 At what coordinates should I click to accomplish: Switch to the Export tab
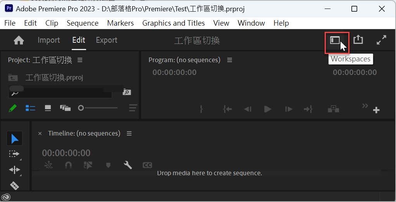click(x=107, y=40)
